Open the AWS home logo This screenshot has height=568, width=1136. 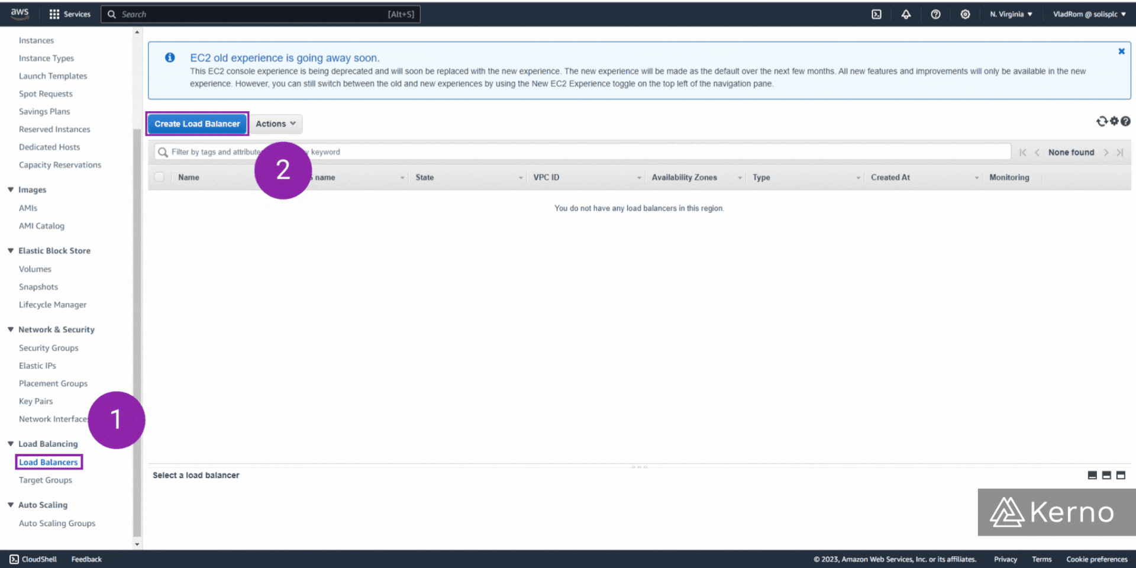click(20, 13)
